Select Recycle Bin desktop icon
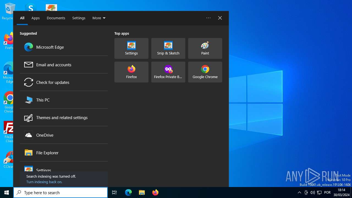The width and height of the screenshot is (352, 198). 8,12
